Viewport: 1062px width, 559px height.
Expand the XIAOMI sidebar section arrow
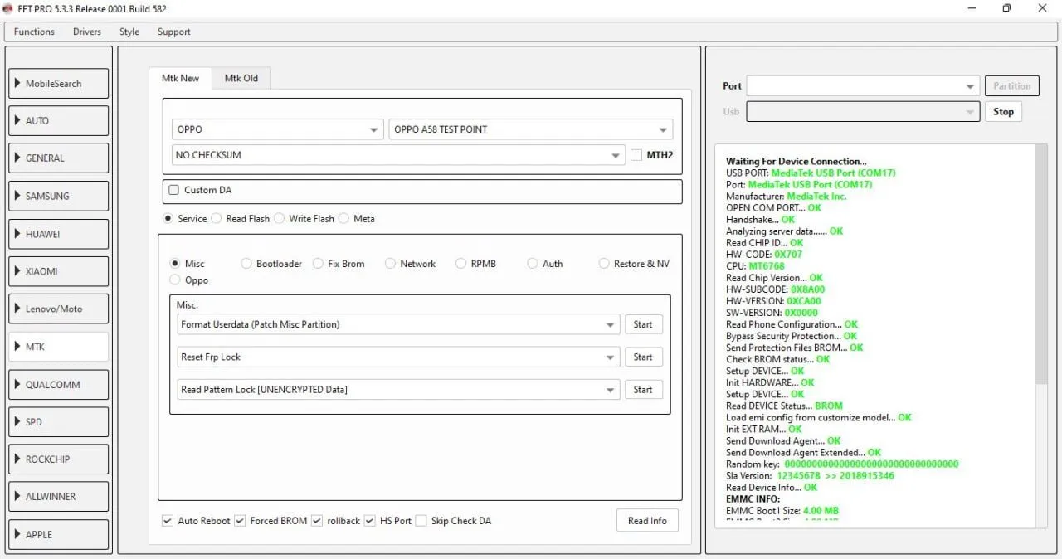[17, 271]
